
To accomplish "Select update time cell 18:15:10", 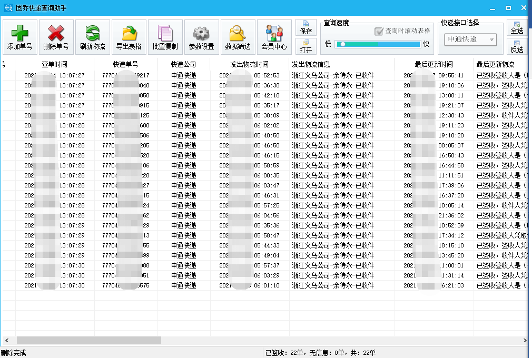I will 434,245.
